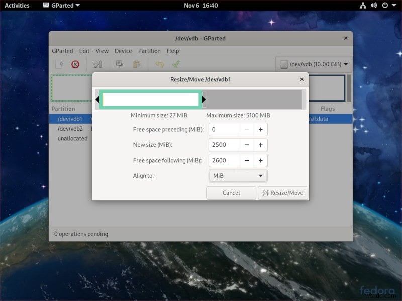Increase Free space following with plus
The image size is (402, 301).
tap(260, 160)
